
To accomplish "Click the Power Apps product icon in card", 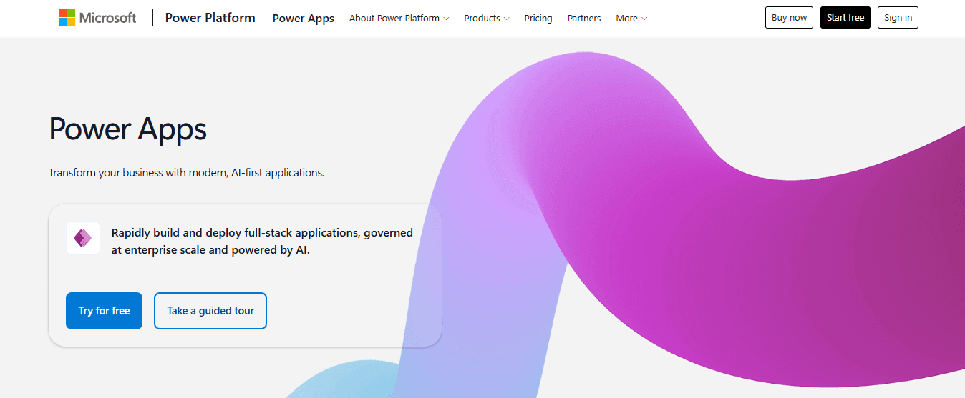I will [83, 238].
